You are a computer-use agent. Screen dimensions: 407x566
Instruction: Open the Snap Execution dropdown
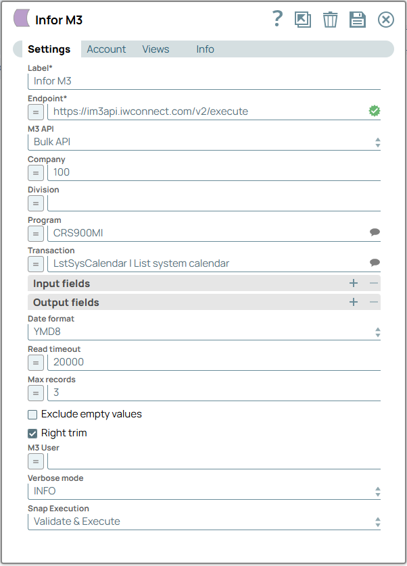[x=376, y=521]
